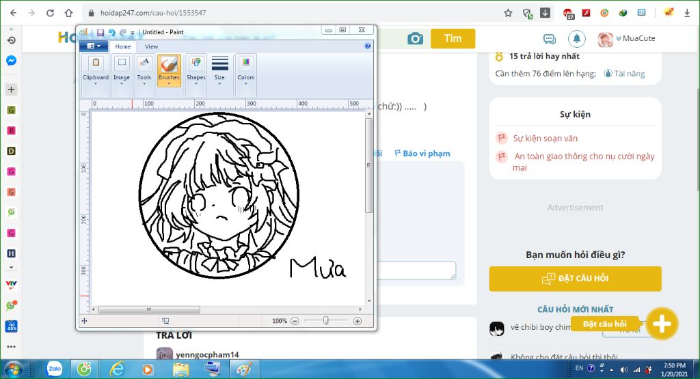Click the ABP extension icon with badge 17
Image resolution: width=700 pixels, height=379 pixels.
pyautogui.click(x=568, y=14)
